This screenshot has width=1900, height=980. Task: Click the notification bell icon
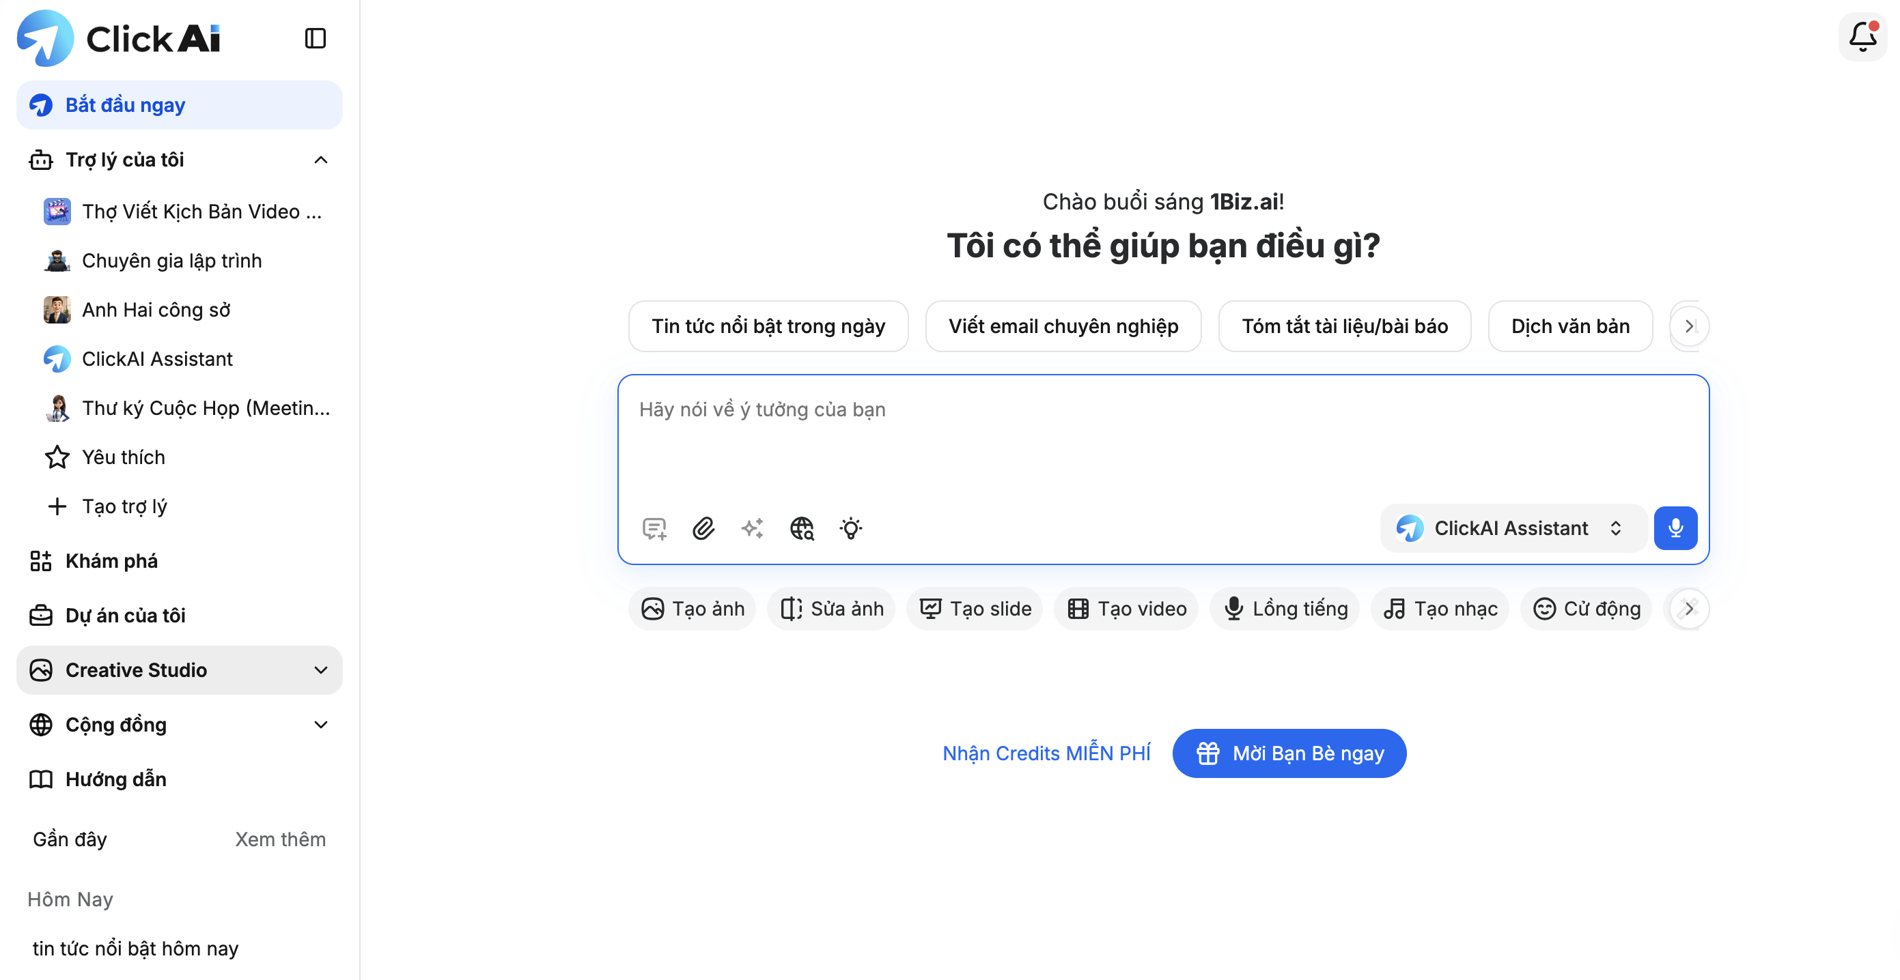1862,35
